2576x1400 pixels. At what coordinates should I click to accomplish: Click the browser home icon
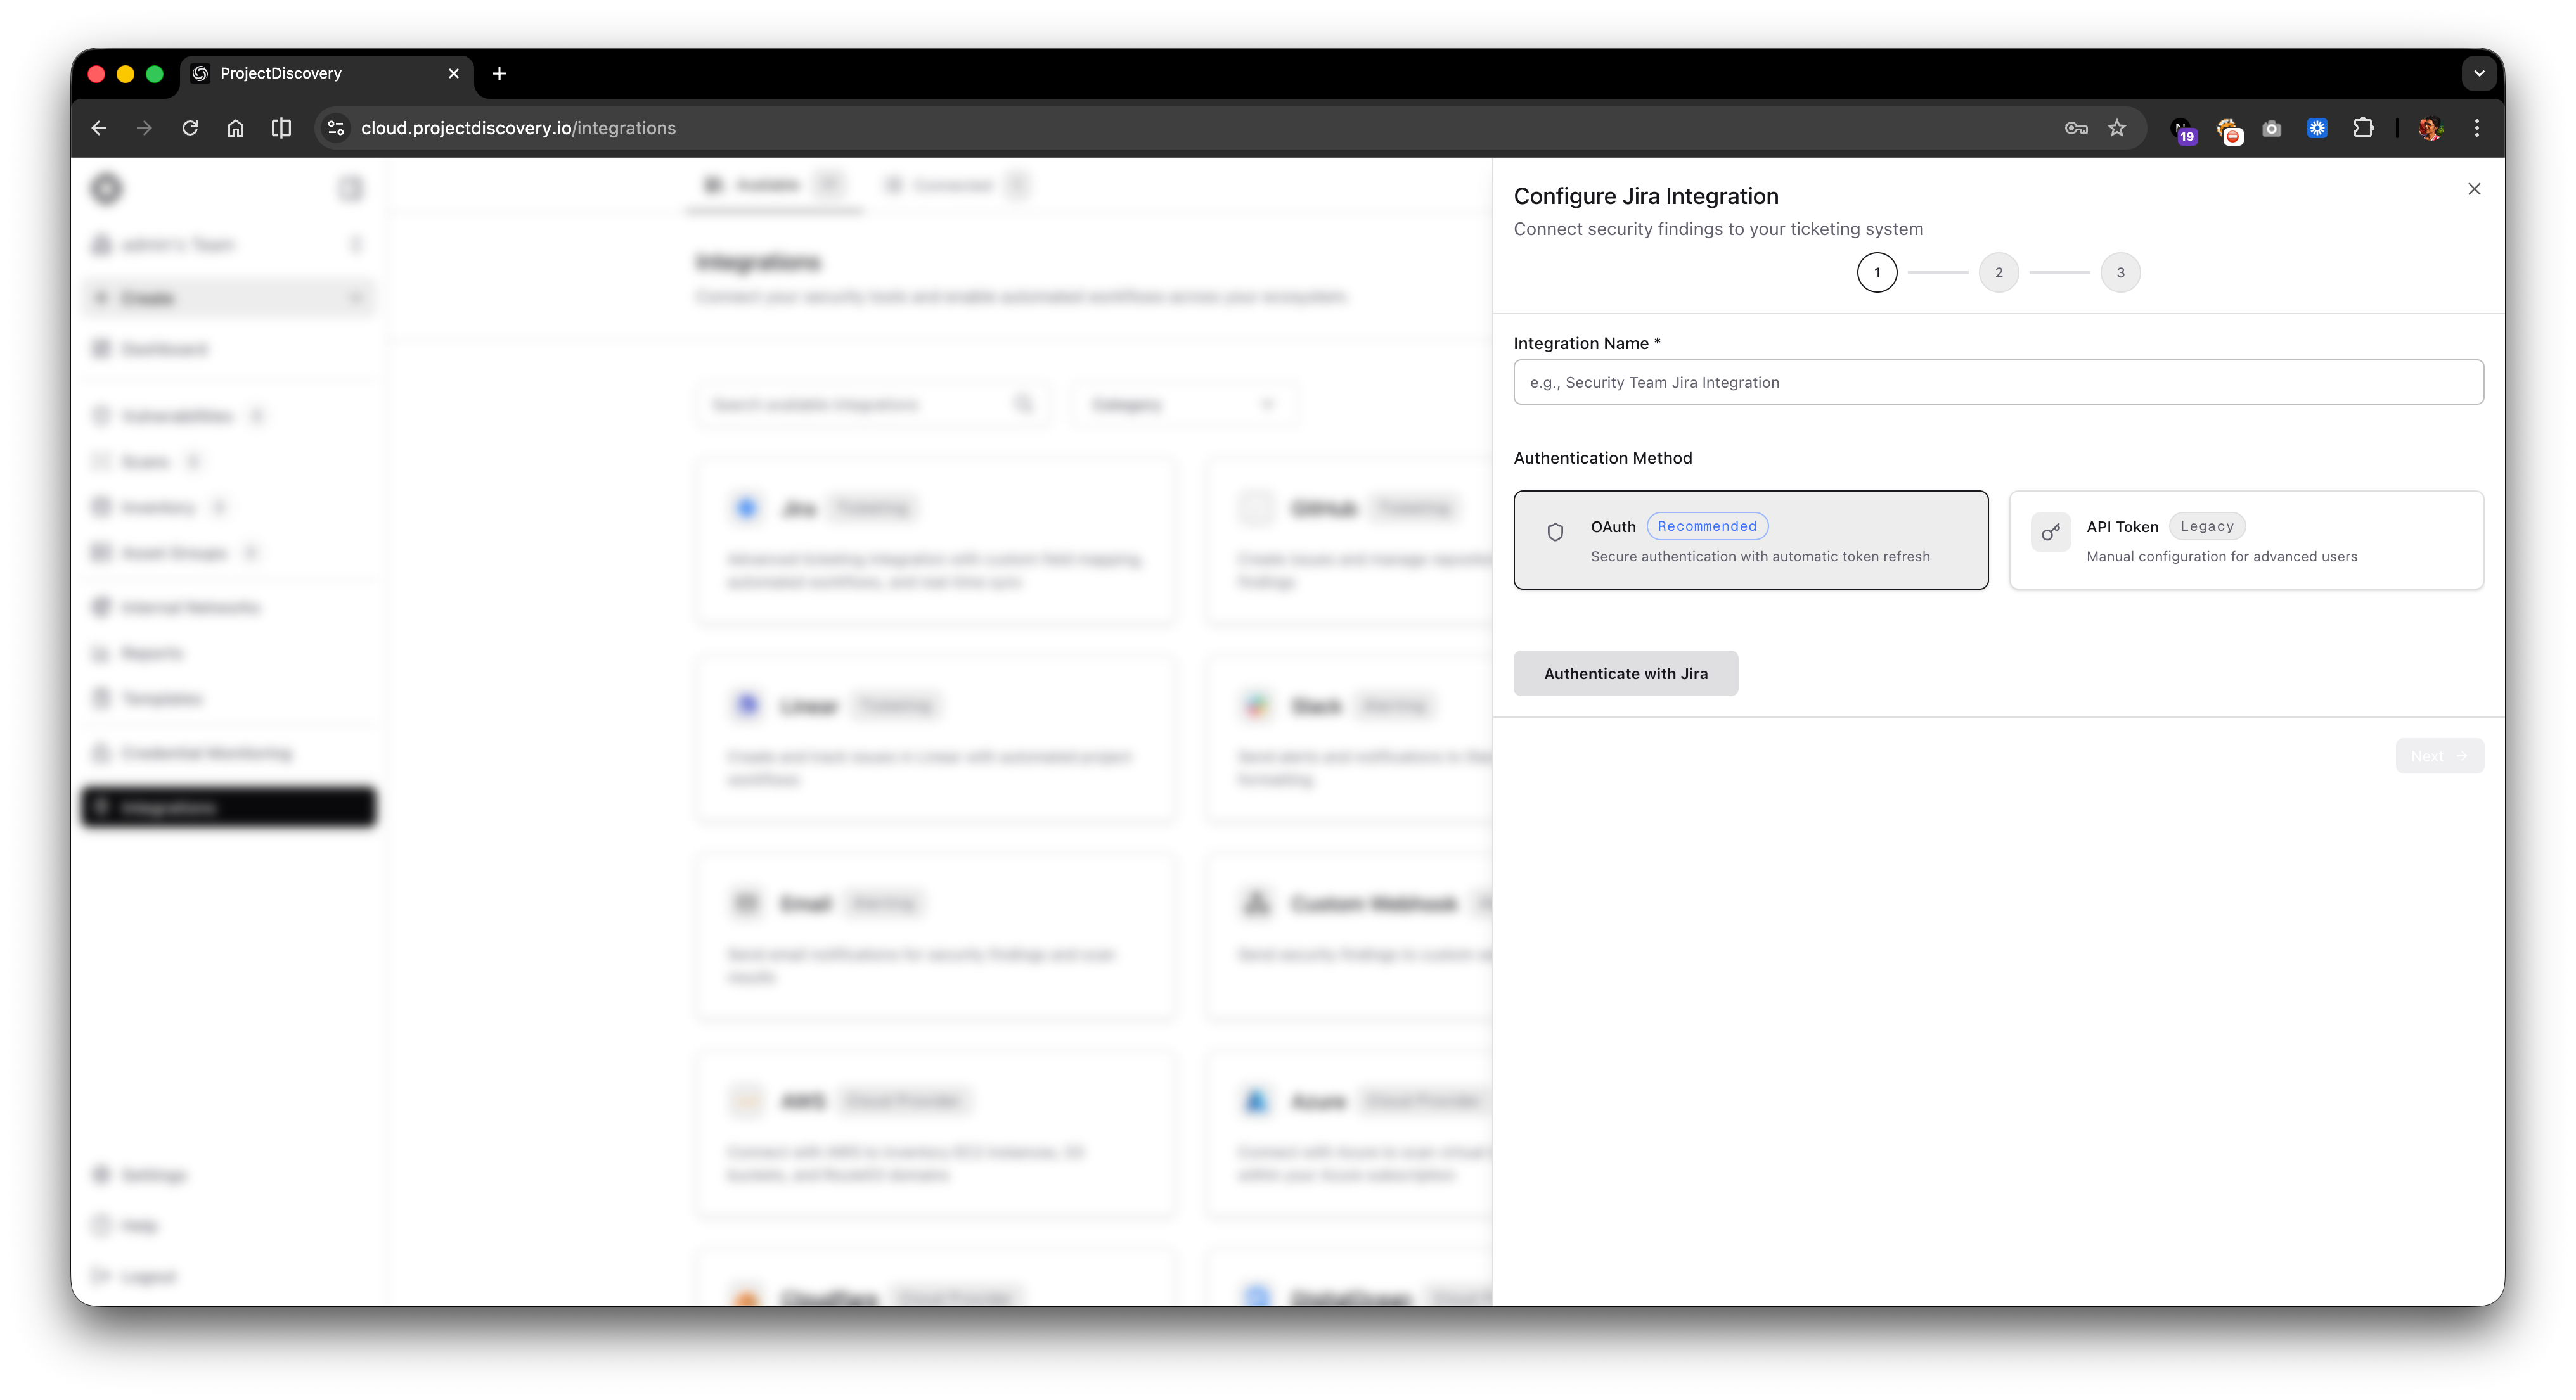click(235, 128)
